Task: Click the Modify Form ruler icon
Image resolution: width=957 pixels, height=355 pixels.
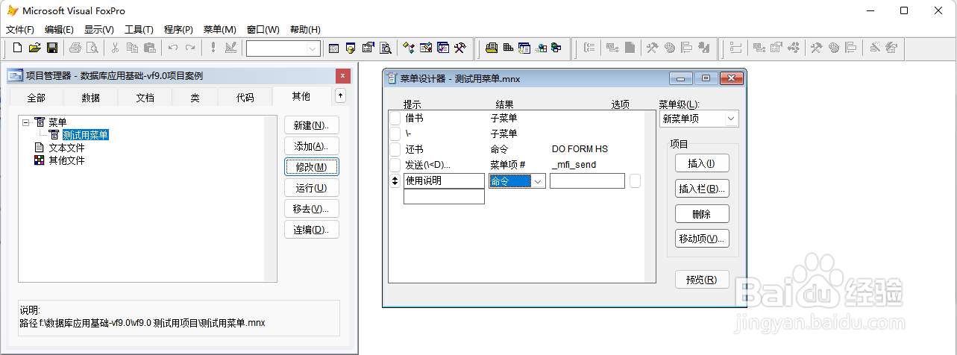Action: click(230, 48)
